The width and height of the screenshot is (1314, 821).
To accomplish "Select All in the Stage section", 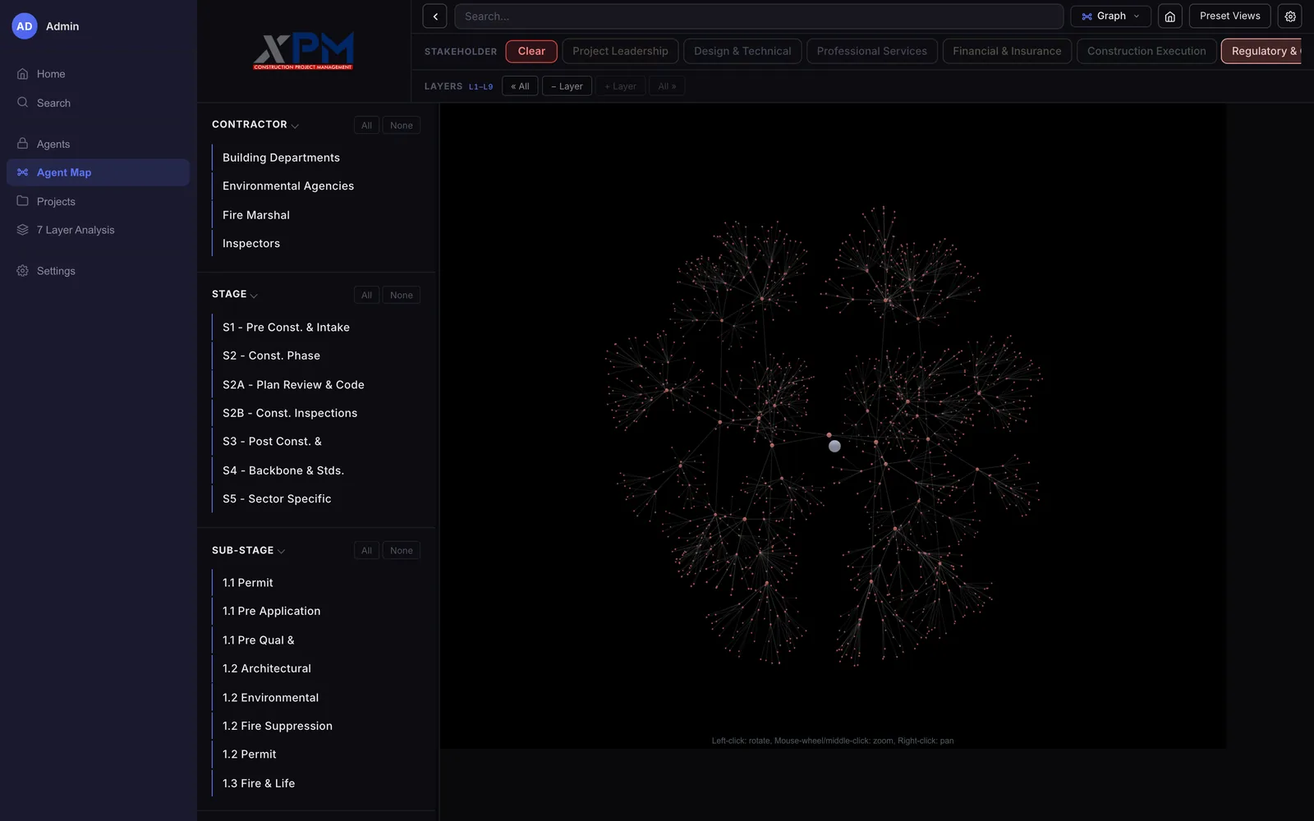I will (366, 296).
